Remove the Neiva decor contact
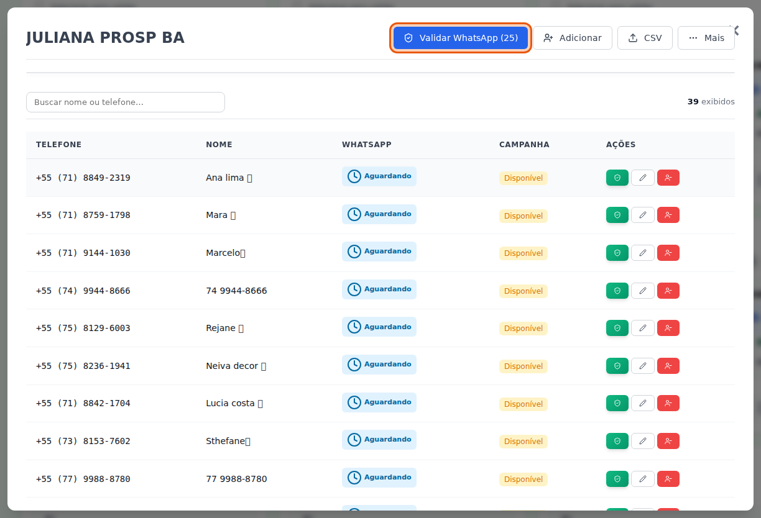The width and height of the screenshot is (761, 518). [668, 366]
